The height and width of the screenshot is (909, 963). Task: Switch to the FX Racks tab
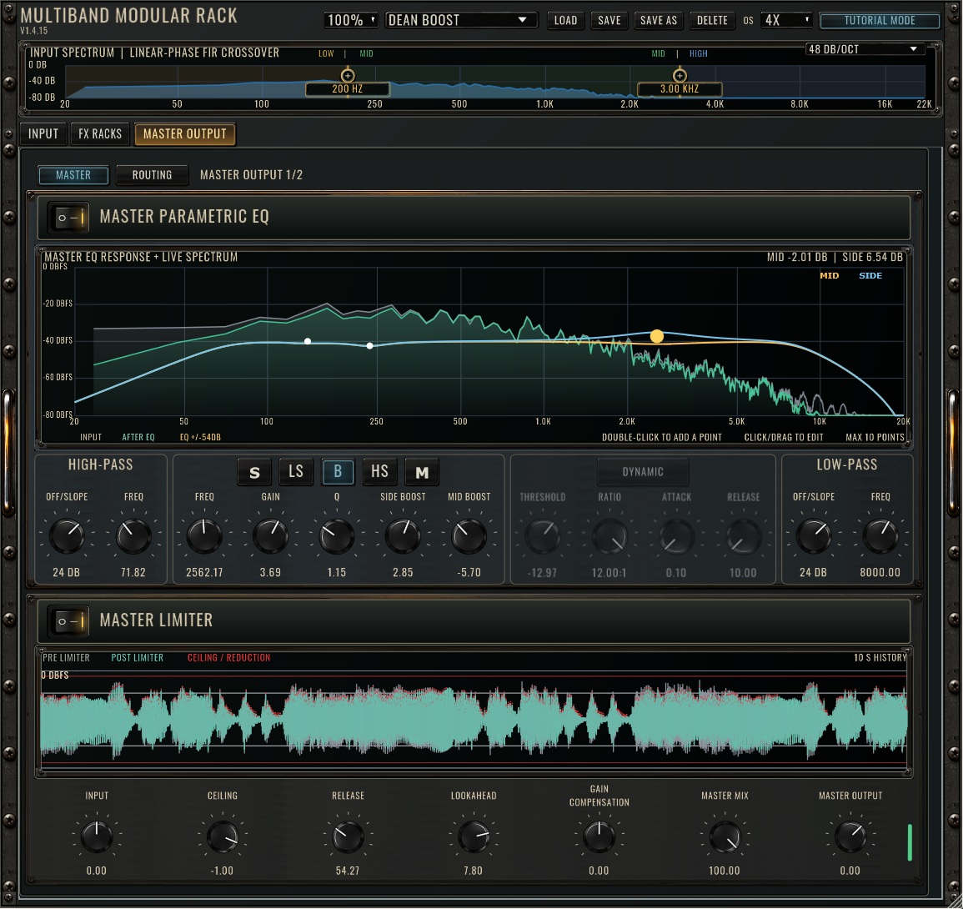(x=100, y=134)
